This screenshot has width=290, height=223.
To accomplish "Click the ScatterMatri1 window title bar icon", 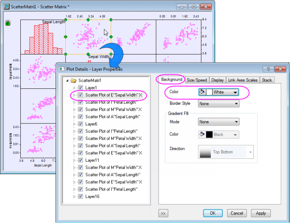I will pos(6,6).
